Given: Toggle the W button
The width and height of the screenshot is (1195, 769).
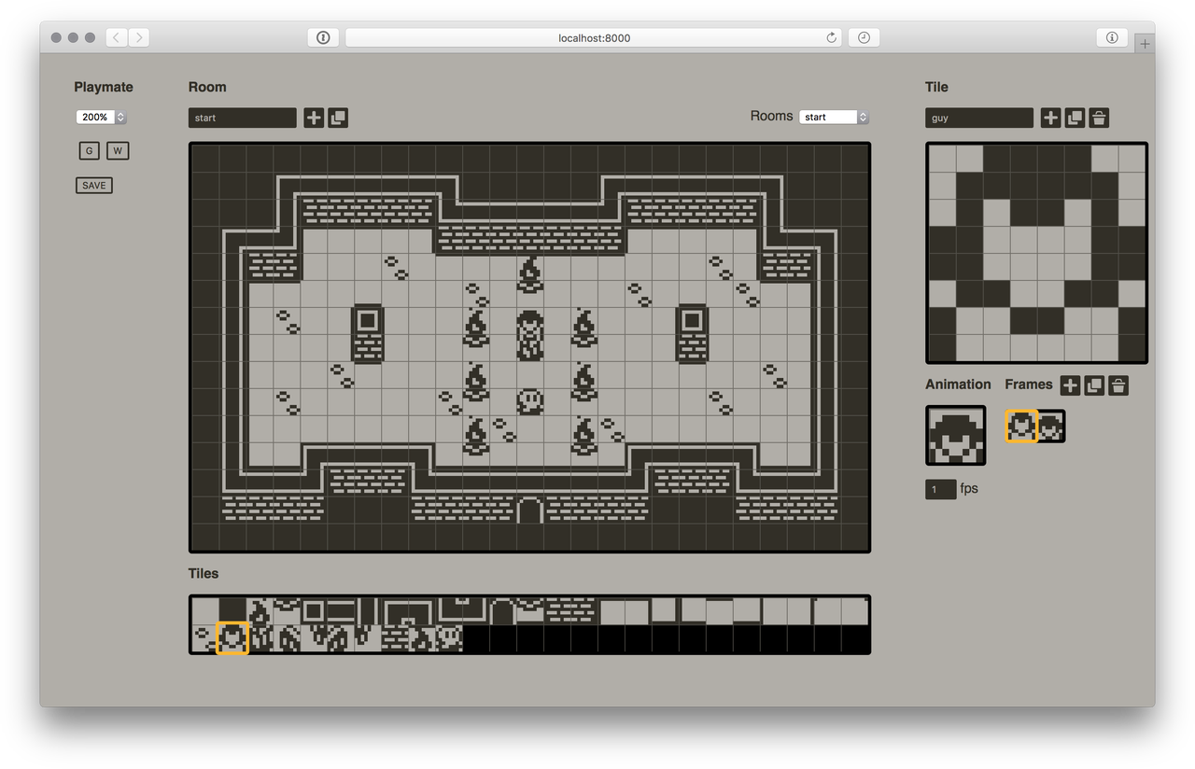Looking at the screenshot, I should tap(118, 150).
